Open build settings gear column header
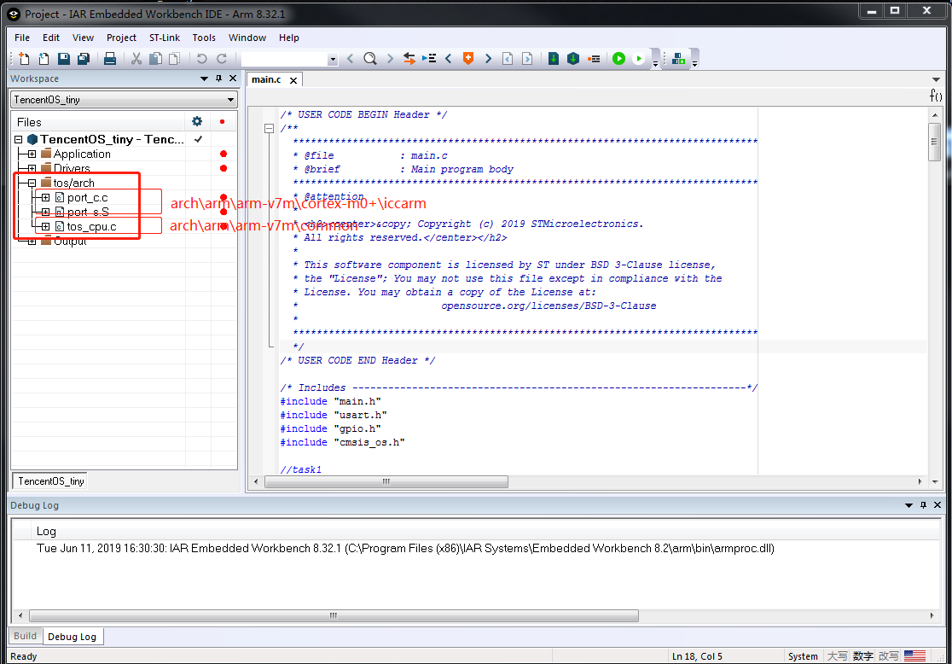 (197, 122)
